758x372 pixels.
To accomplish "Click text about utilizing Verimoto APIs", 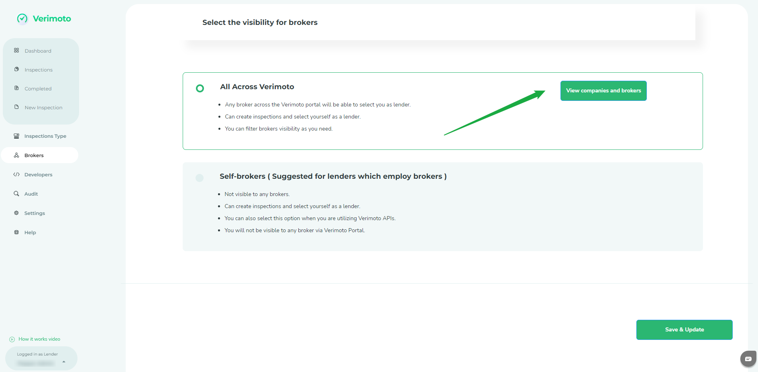I will pyautogui.click(x=310, y=219).
